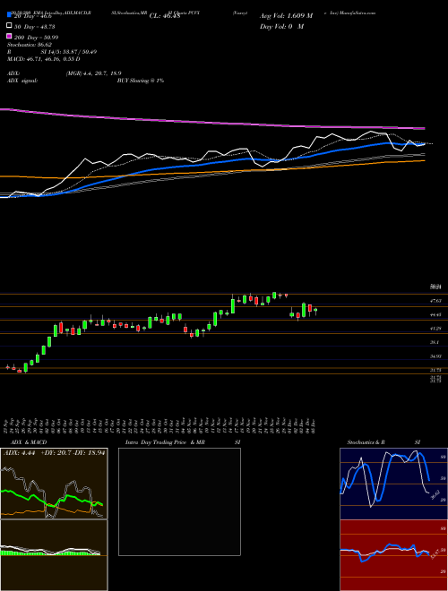Click the 47.63 price axis label

435,301
